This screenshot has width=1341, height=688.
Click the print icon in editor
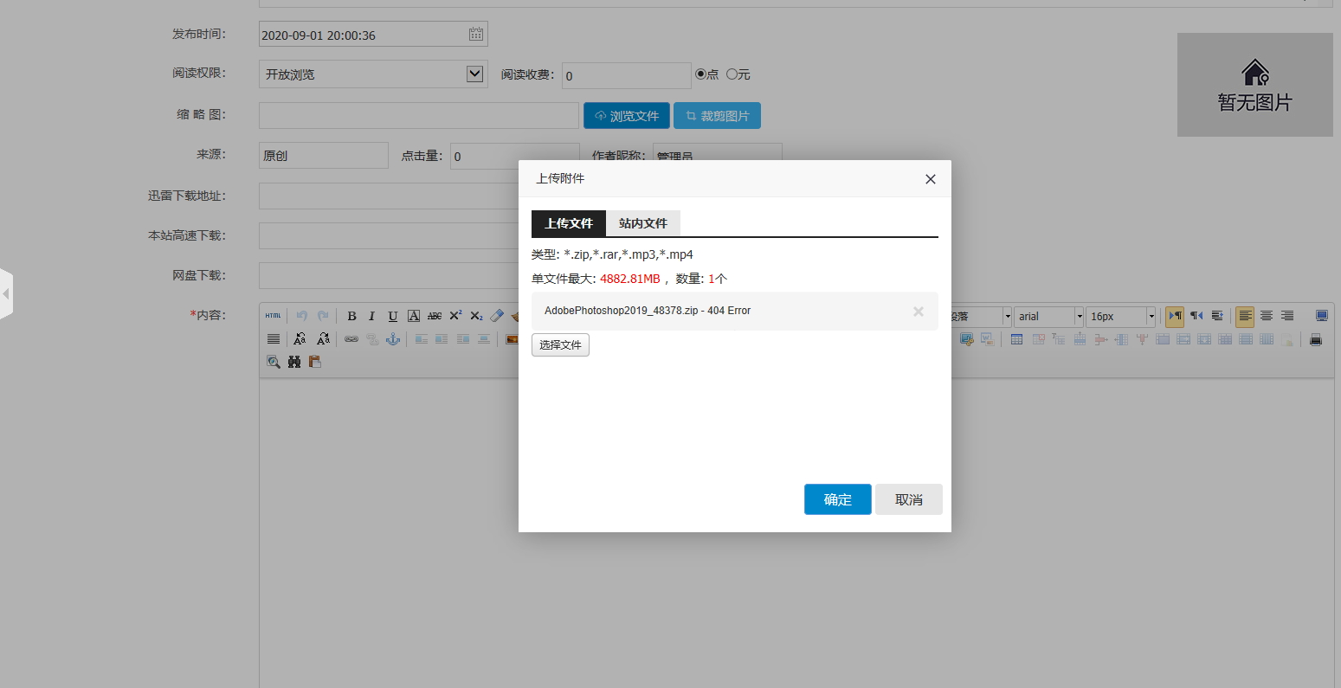(x=1316, y=339)
